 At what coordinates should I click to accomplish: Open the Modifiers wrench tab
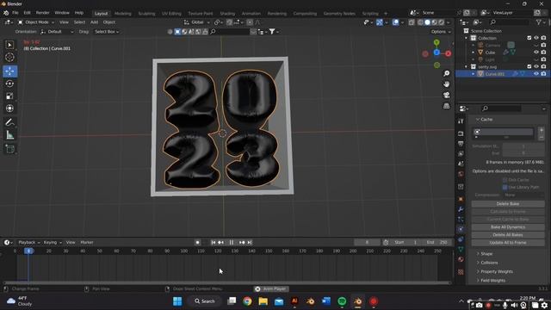pyautogui.click(x=461, y=209)
